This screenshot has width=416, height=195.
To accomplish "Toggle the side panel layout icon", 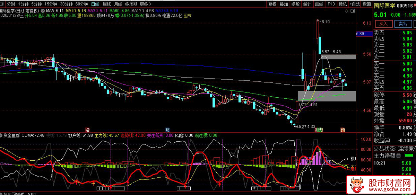I will (353, 11).
